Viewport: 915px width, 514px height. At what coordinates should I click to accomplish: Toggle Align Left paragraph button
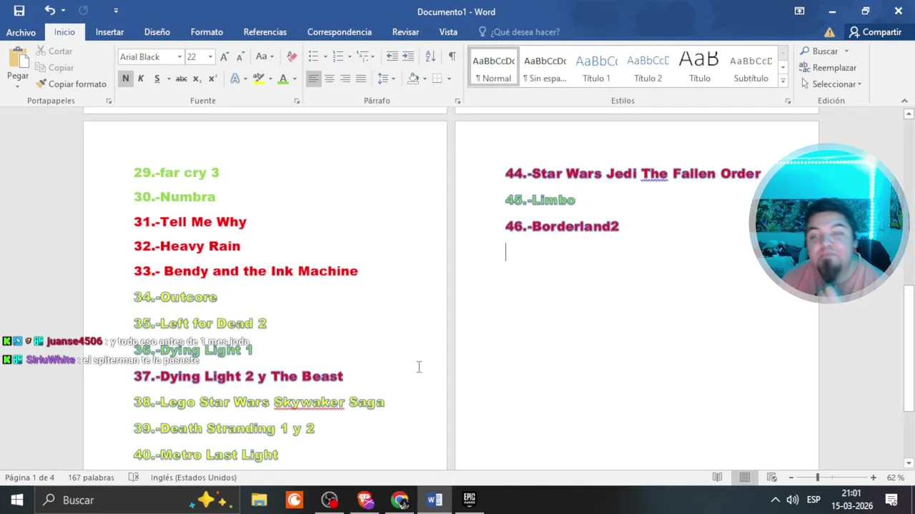tap(314, 79)
